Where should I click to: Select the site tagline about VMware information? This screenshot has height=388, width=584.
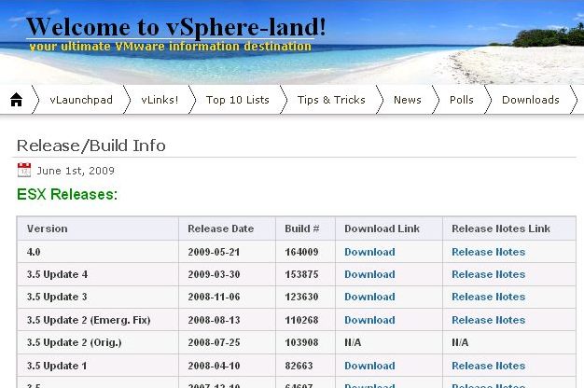(x=170, y=47)
